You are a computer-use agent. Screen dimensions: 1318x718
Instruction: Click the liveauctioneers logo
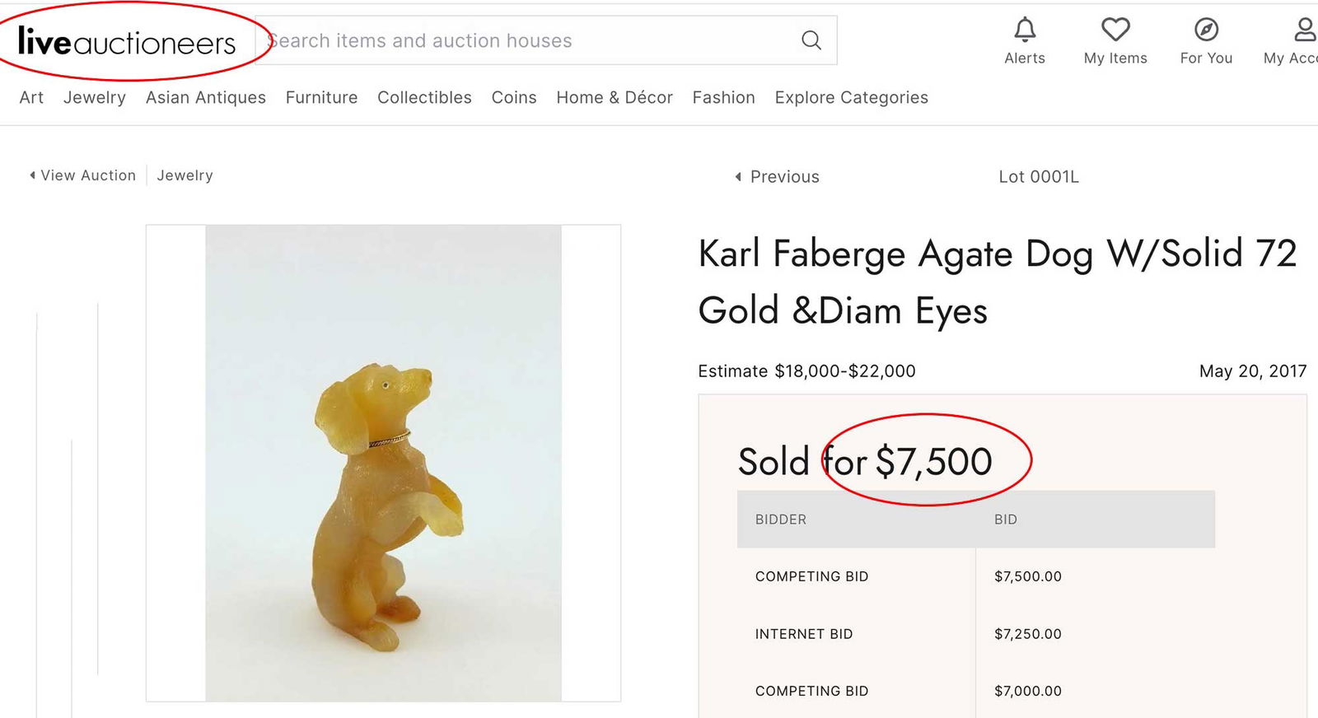pyautogui.click(x=124, y=40)
